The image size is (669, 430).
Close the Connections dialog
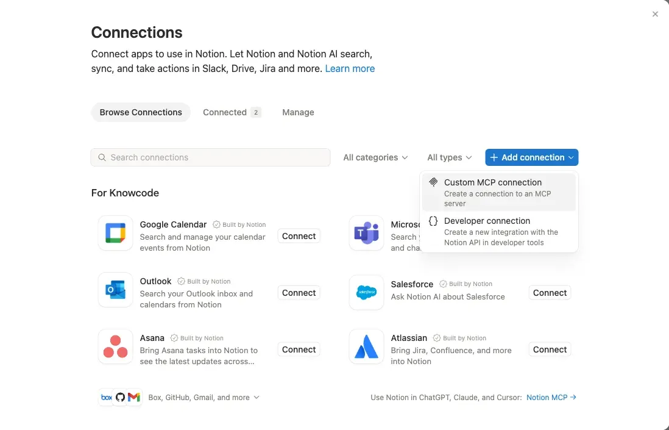tap(655, 14)
